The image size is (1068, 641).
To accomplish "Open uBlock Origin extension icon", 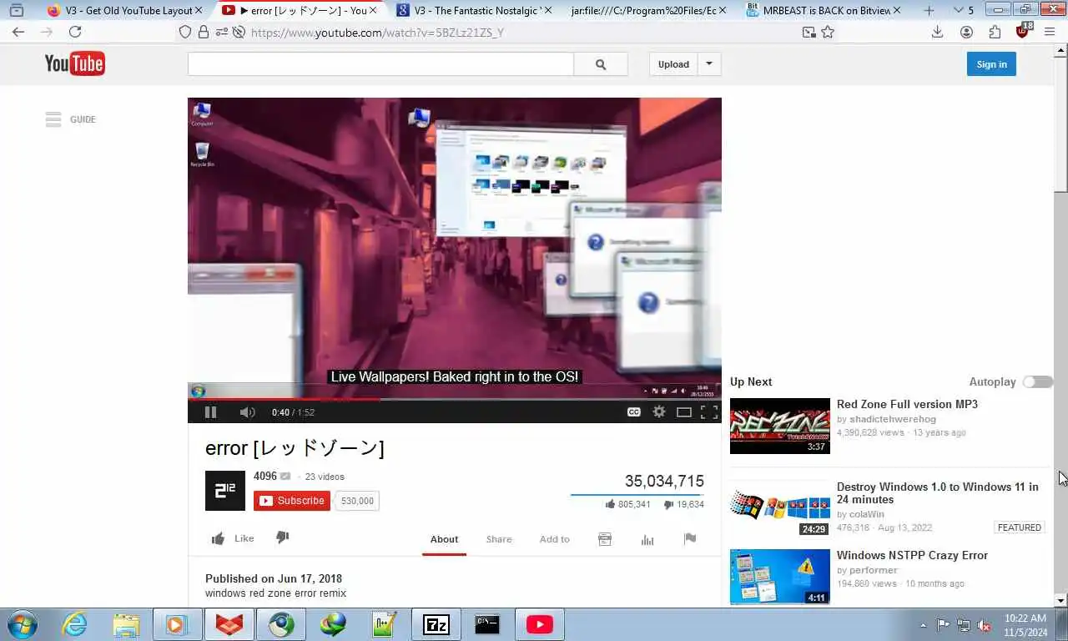I will [x=1024, y=30].
